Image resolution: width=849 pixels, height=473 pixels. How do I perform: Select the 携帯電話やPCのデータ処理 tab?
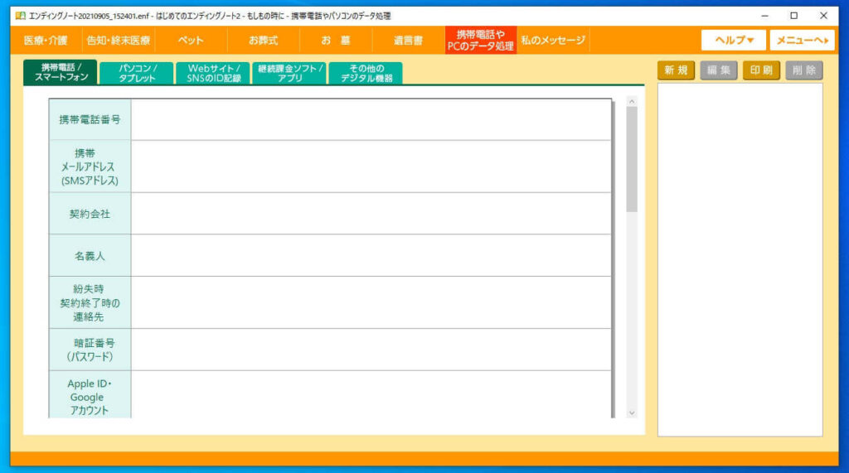coord(480,41)
